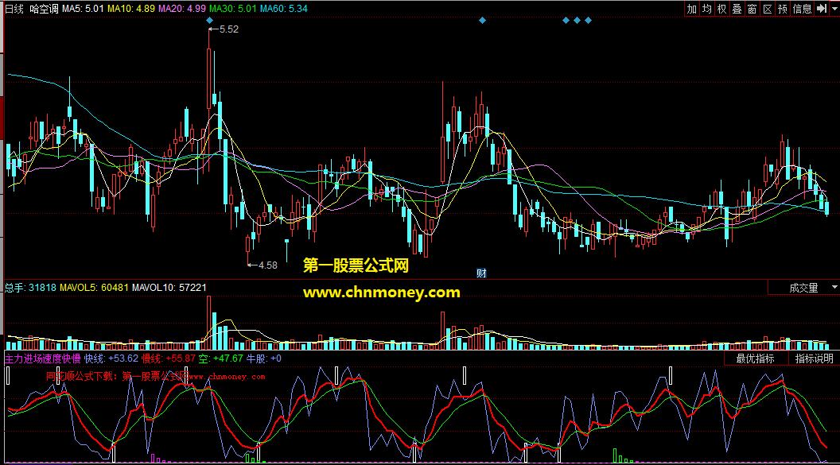Click the 窗 window button
Viewport: 840px width, 465px height.
tap(752, 9)
